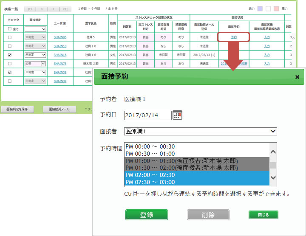The height and width of the screenshot is (236, 306).
Task: Click the 予約 link in the SHAIN05 row
Action: click(234, 37)
